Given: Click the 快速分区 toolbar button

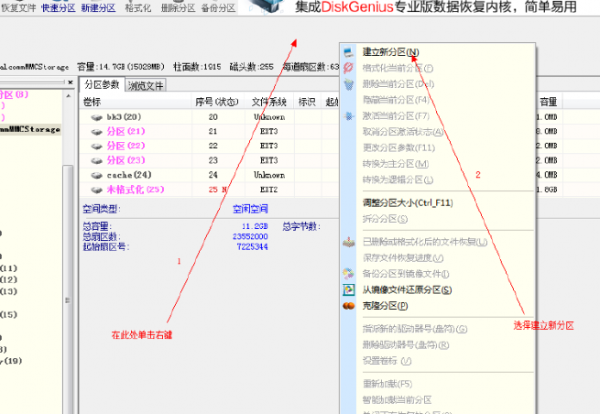Looking at the screenshot, I should point(58,7).
